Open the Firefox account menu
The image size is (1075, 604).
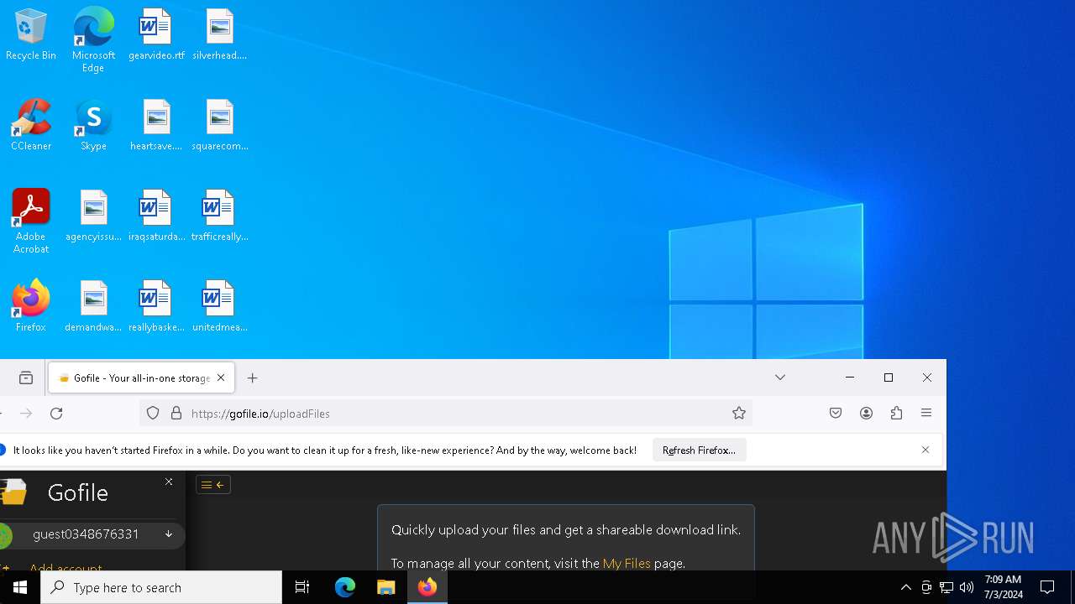pyautogui.click(x=866, y=413)
